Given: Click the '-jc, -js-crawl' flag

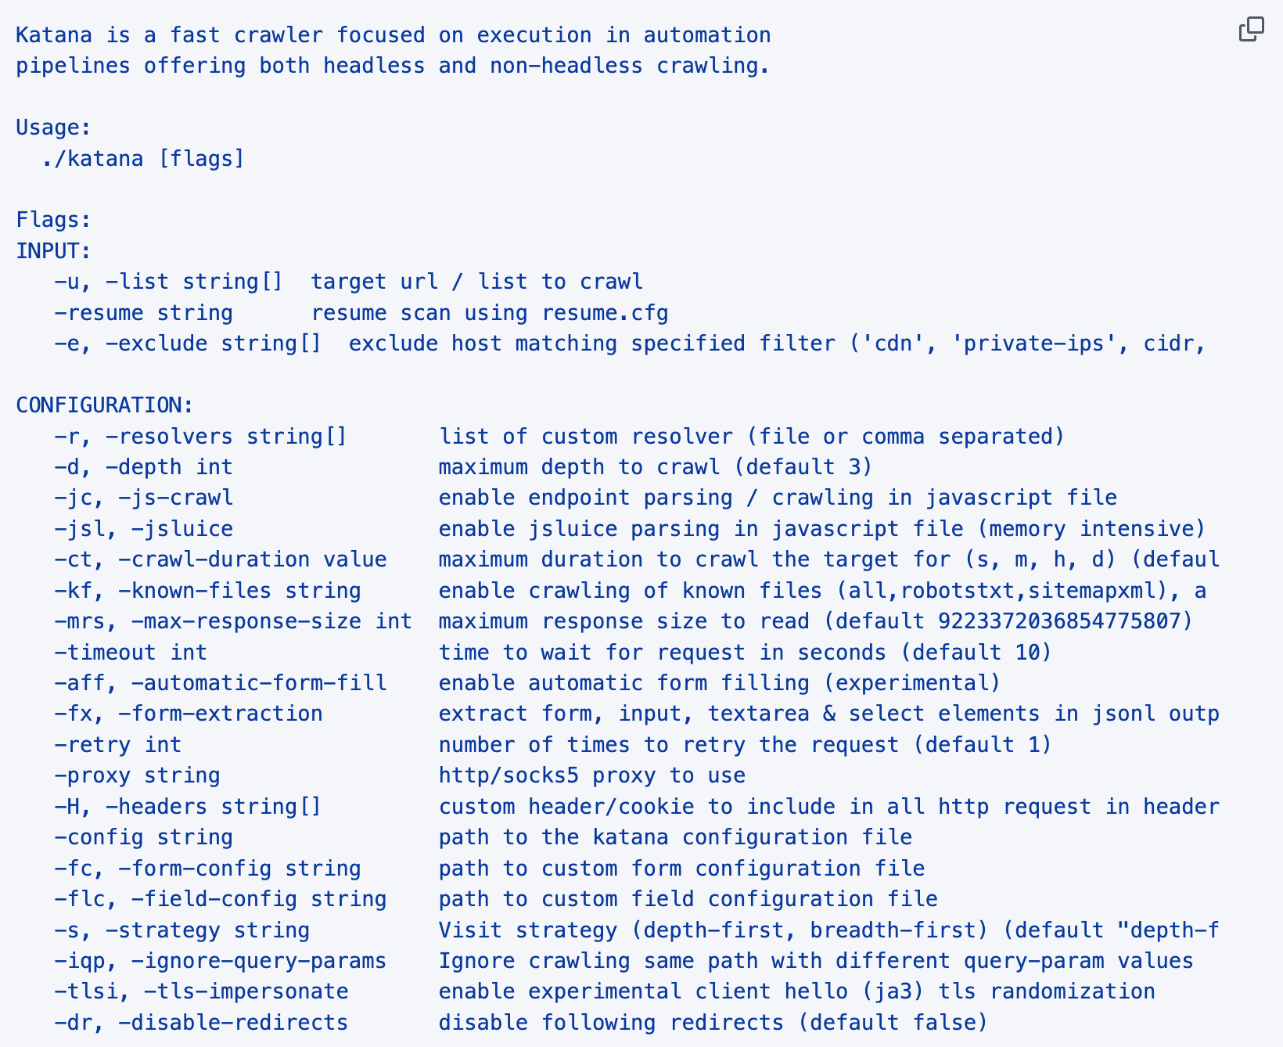Looking at the screenshot, I should tap(143, 498).
